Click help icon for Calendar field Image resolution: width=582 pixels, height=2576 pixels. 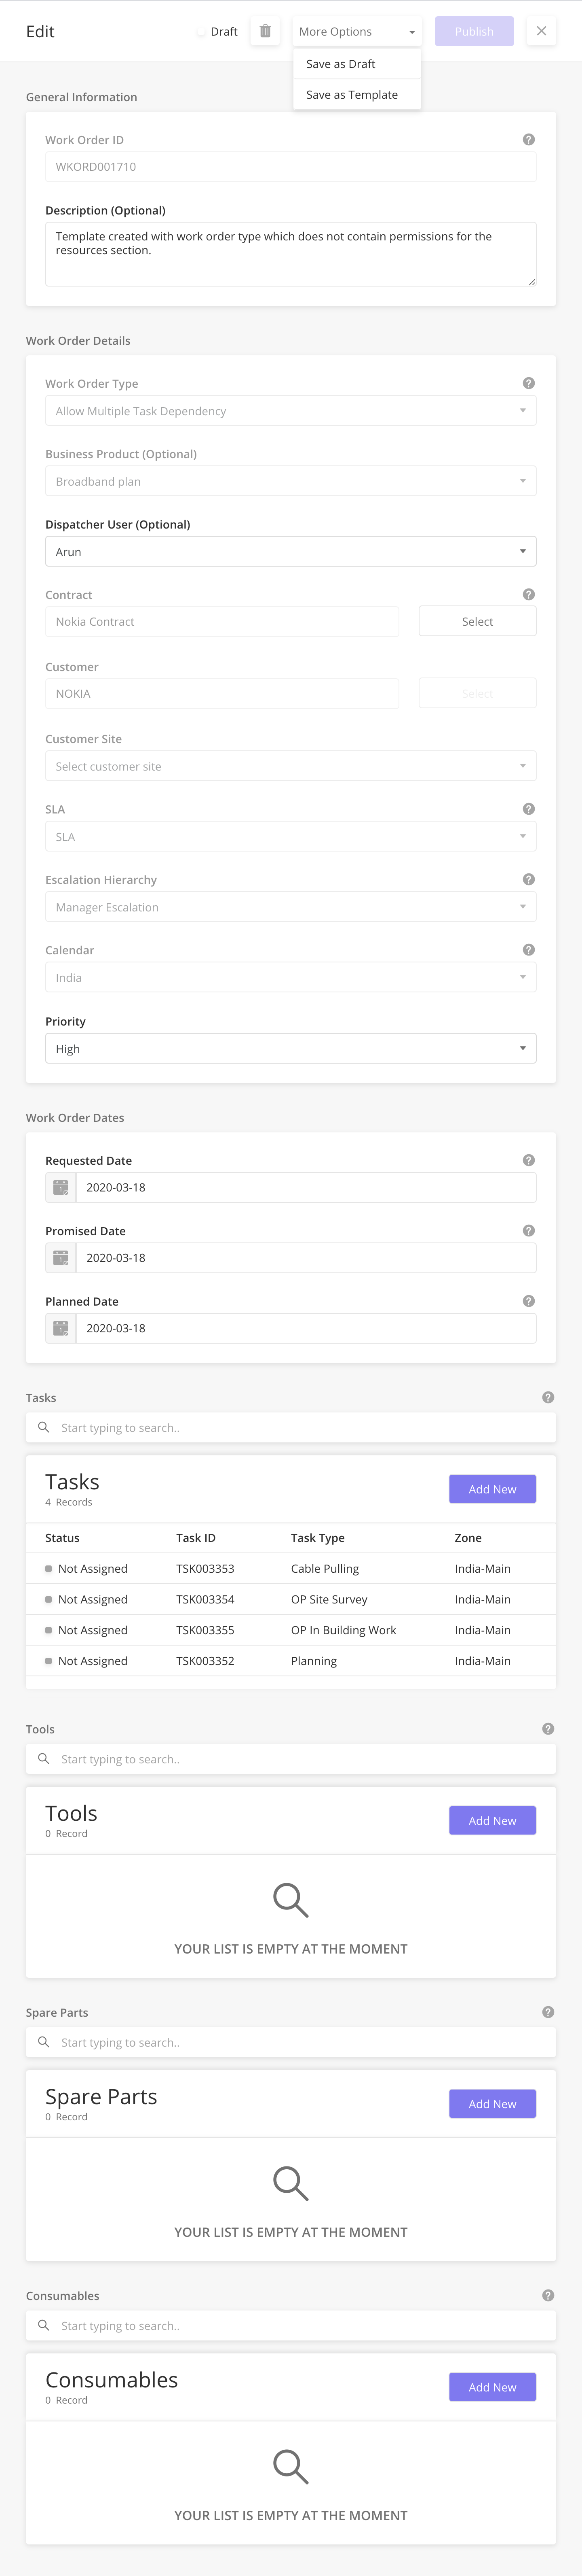tap(529, 950)
